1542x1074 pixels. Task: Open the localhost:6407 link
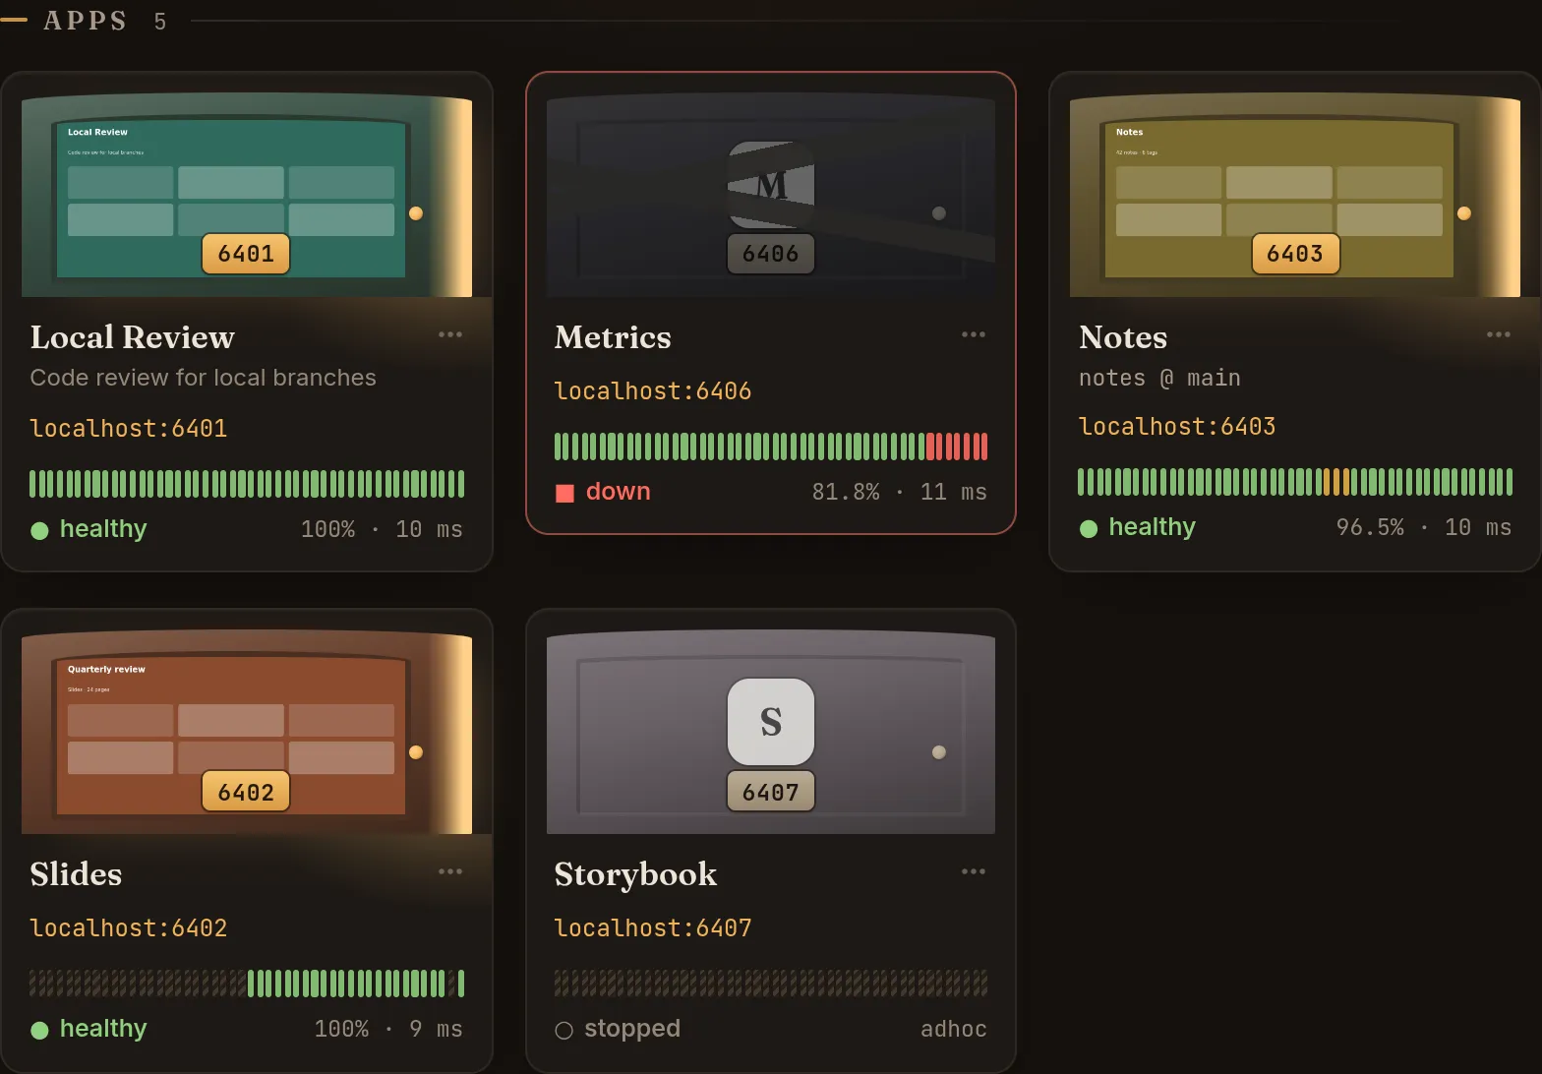pos(653,927)
